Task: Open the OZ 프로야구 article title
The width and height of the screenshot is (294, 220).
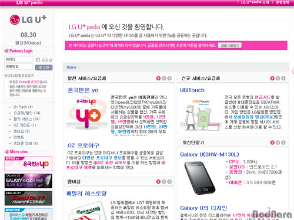Action: tap(83, 145)
